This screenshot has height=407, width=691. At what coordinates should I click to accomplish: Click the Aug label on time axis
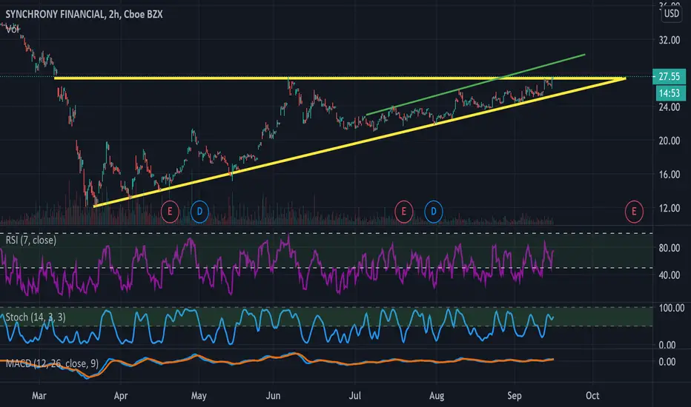pyautogui.click(x=437, y=396)
